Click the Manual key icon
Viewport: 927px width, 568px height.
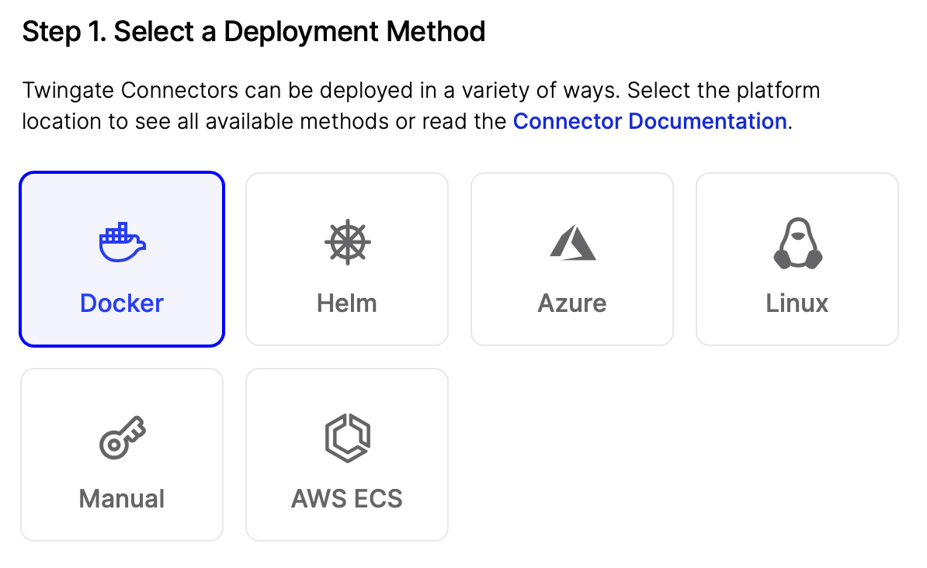123,438
